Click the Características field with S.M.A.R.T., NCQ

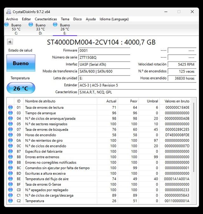[x=137, y=92]
